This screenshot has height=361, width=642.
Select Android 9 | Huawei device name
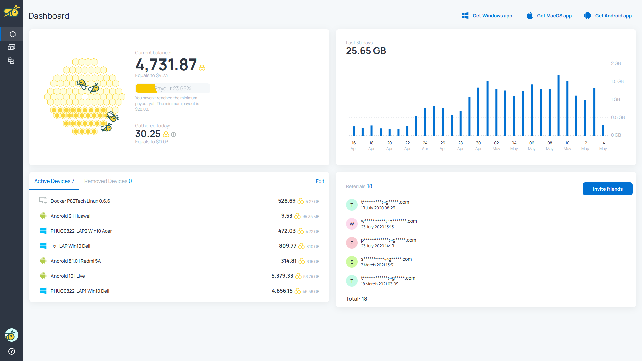[x=71, y=216]
